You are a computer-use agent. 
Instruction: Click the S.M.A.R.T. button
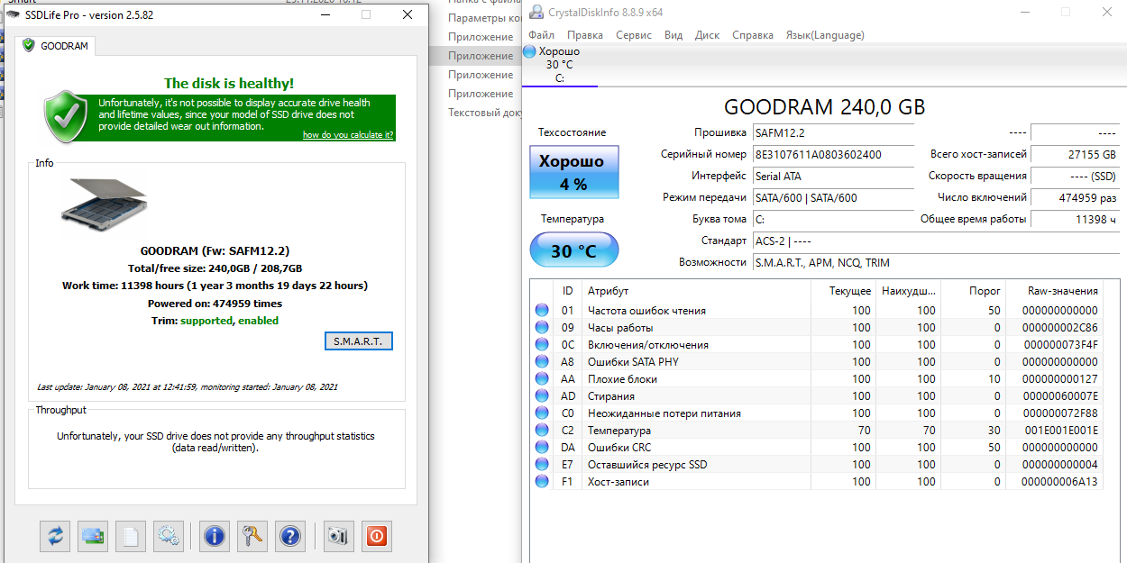click(x=358, y=341)
